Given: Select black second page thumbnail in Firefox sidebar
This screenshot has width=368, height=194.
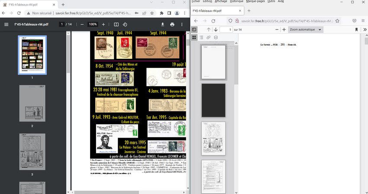Looking at the screenshot, I should (213, 100).
